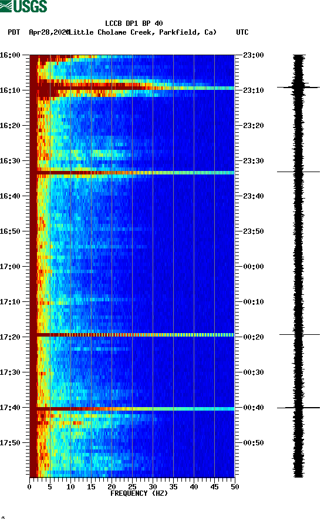The image size is (324, 524).
Task: Click the 17:20 PDT time label
Action: point(10,337)
